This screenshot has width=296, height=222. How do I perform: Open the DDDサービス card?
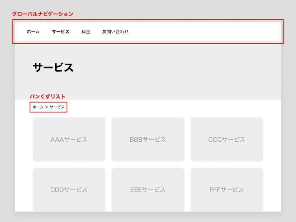click(69, 189)
